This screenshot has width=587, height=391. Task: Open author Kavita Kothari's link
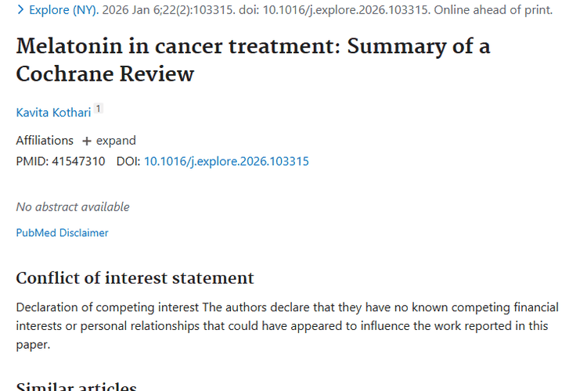point(53,113)
